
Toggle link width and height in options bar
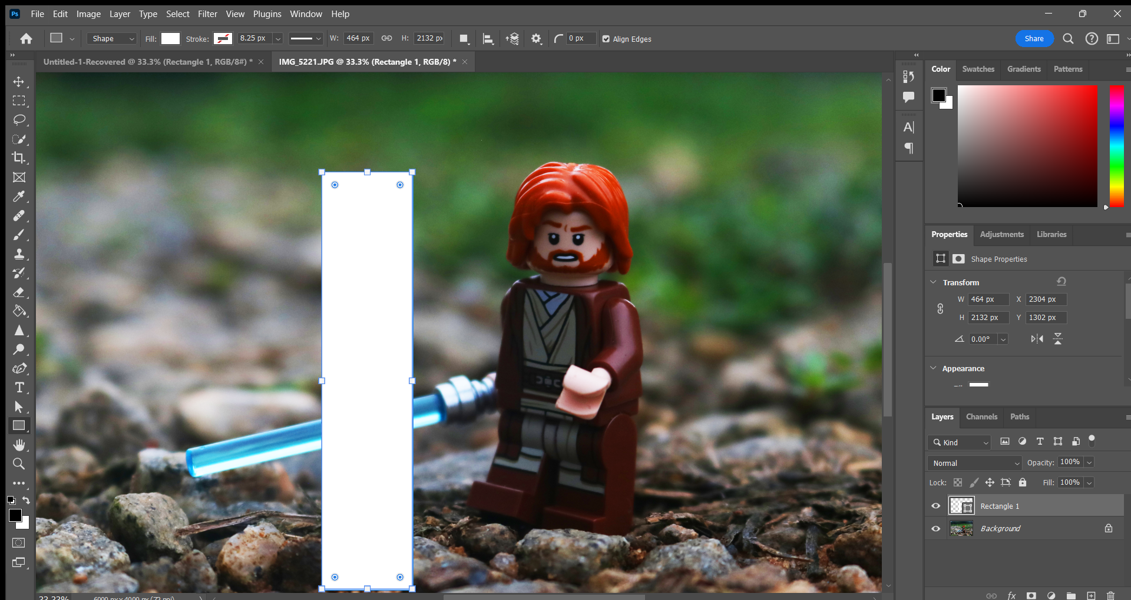coord(386,38)
